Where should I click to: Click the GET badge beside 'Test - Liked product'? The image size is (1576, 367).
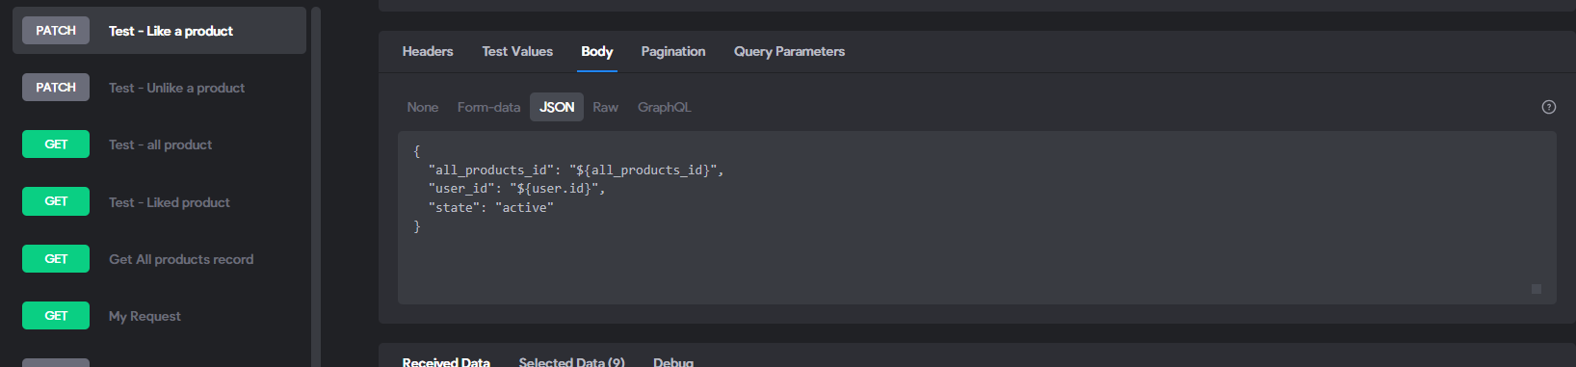56,201
